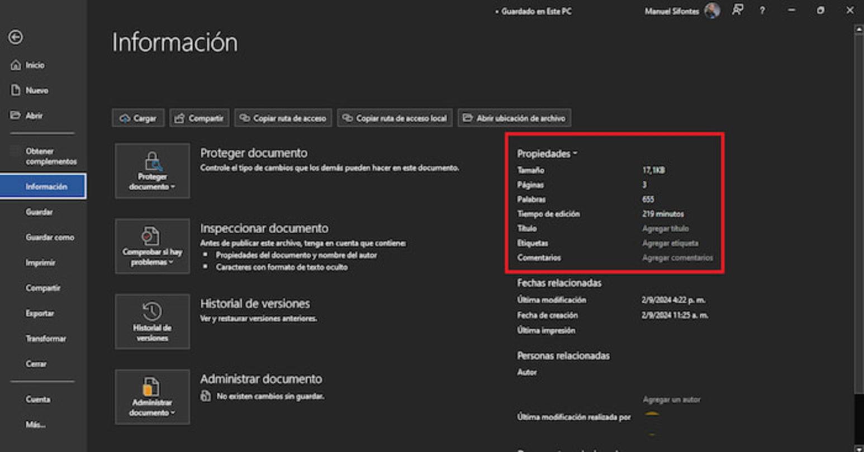The width and height of the screenshot is (864, 452).
Task: Click the back arrow to exit Información
Action: (17, 37)
